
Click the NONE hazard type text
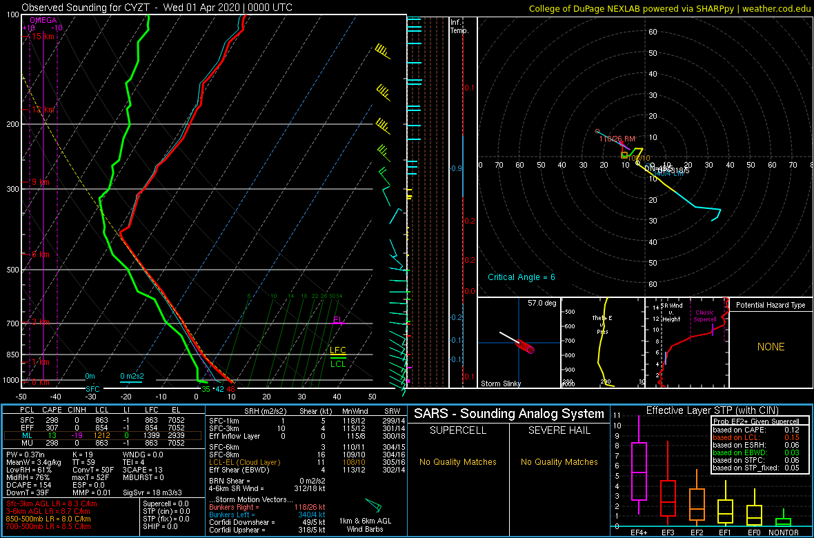771,347
